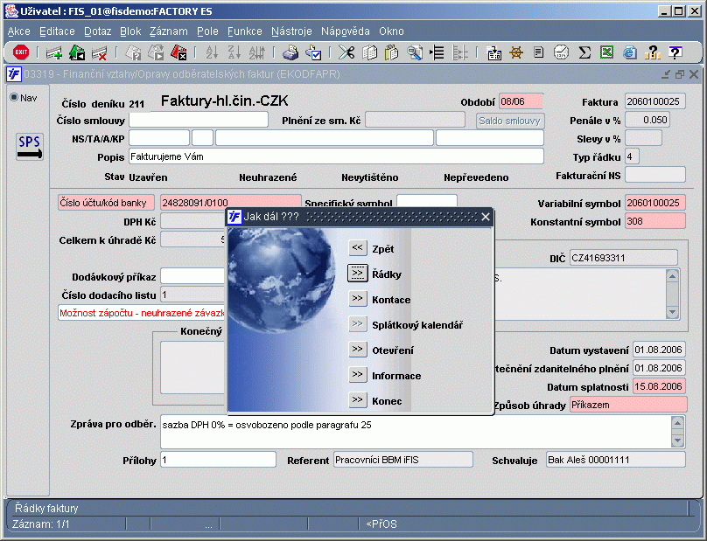Open the Záznam menu
The width and height of the screenshot is (707, 541).
169,31
